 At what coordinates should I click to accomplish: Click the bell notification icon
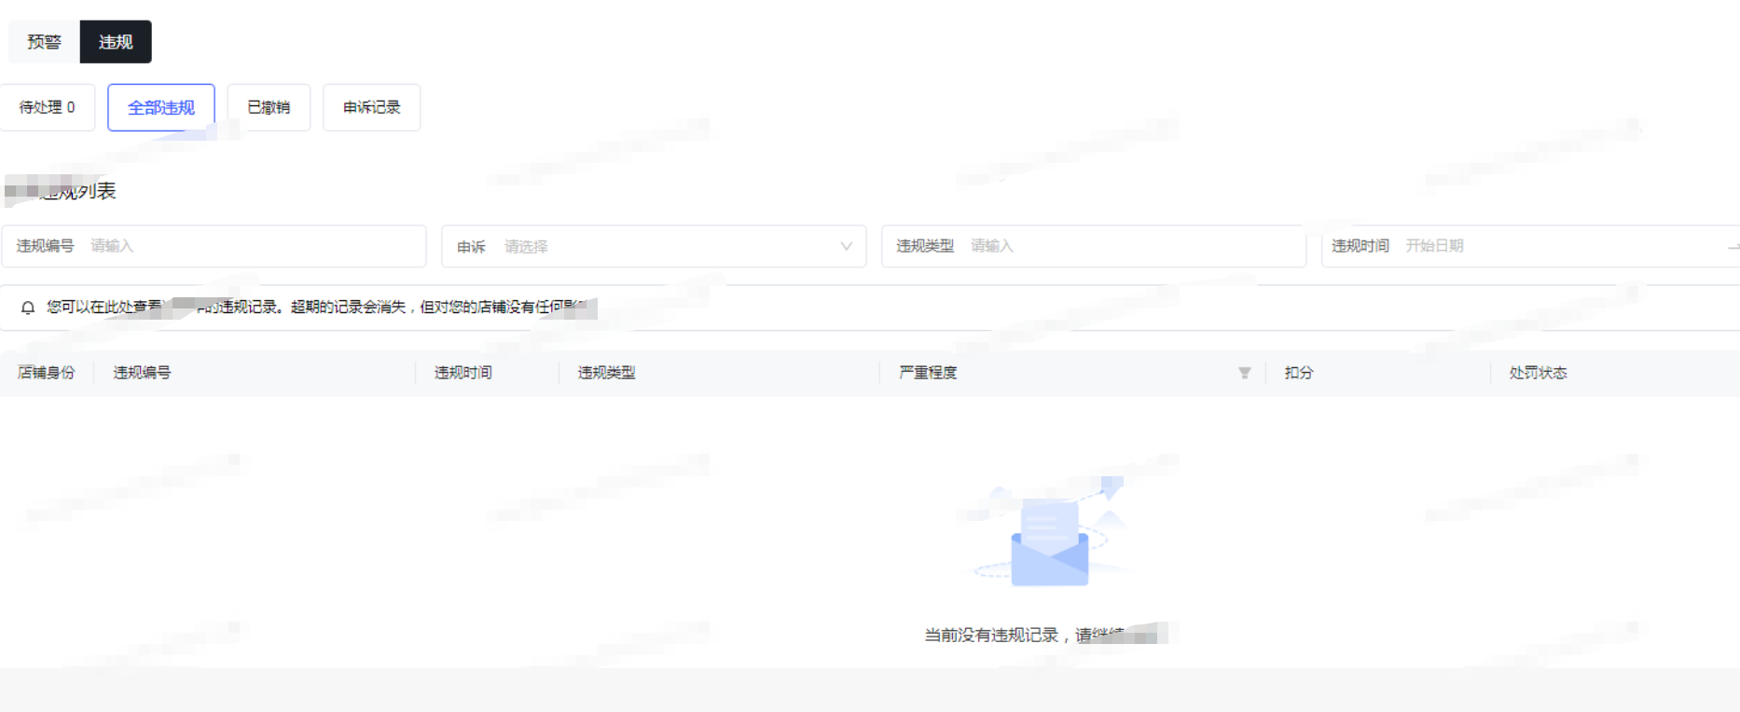pos(28,308)
